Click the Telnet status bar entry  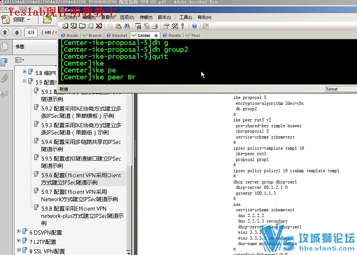pos(341,89)
